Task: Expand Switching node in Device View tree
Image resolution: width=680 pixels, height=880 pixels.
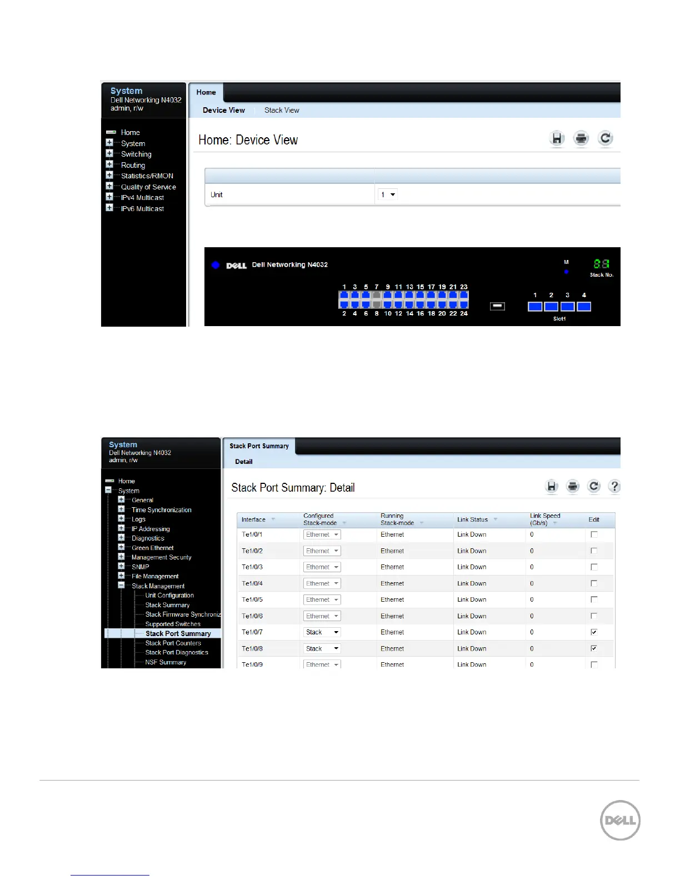Action: (x=109, y=153)
